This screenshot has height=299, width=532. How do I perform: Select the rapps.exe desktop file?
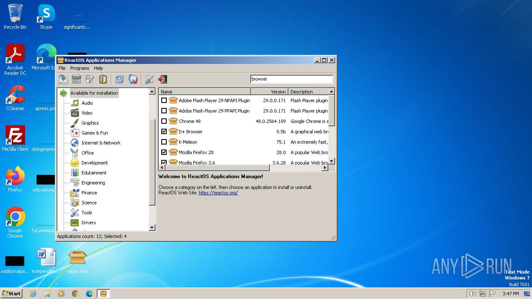77,262
